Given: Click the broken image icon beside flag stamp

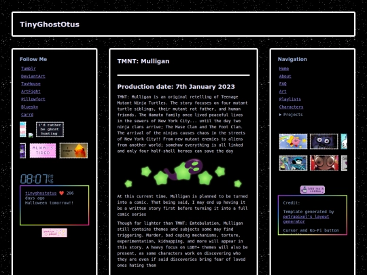Looking at the screenshot, I should 31,135.
